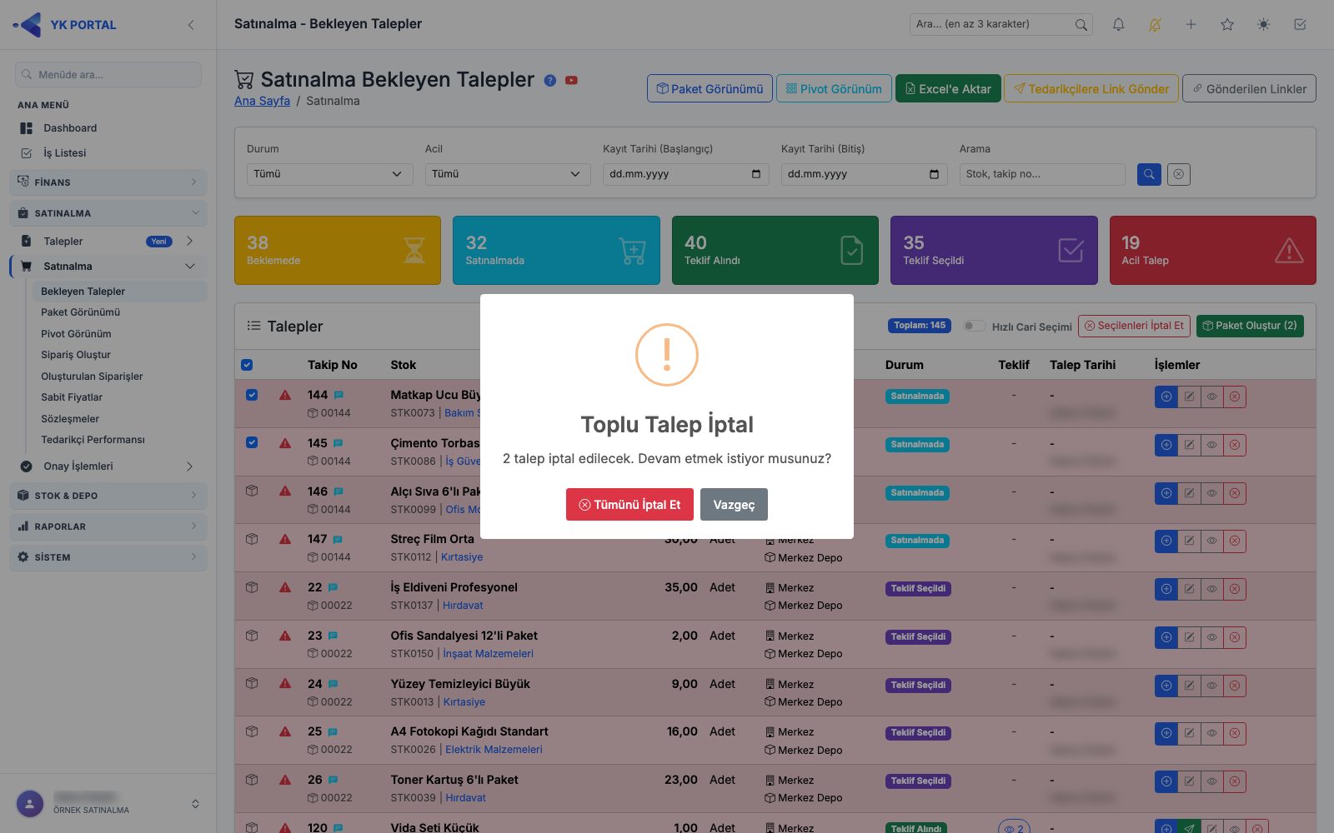Image resolution: width=1334 pixels, height=833 pixels.
Task: Toggle Hızlı Cari Seçimi switch
Action: [974, 326]
